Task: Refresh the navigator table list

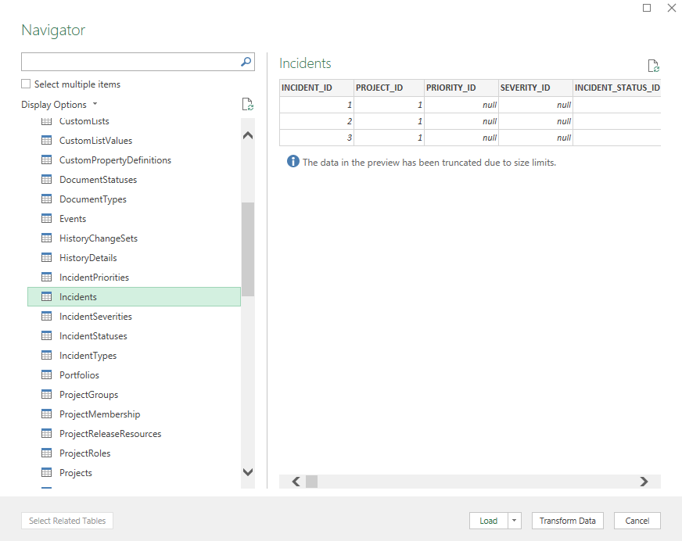Action: click(247, 105)
